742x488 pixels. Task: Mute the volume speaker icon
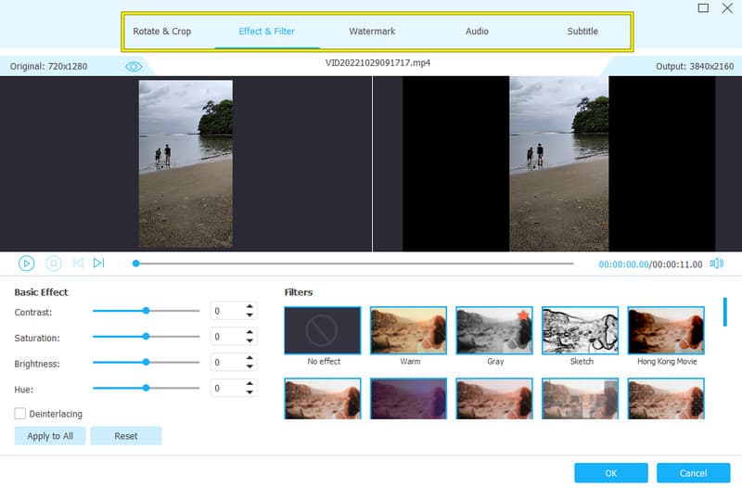pyautogui.click(x=716, y=263)
